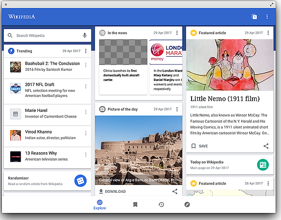Open 29 Apr Featured article overflow menu
Viewport: 281px width, 220px height.
268,33
